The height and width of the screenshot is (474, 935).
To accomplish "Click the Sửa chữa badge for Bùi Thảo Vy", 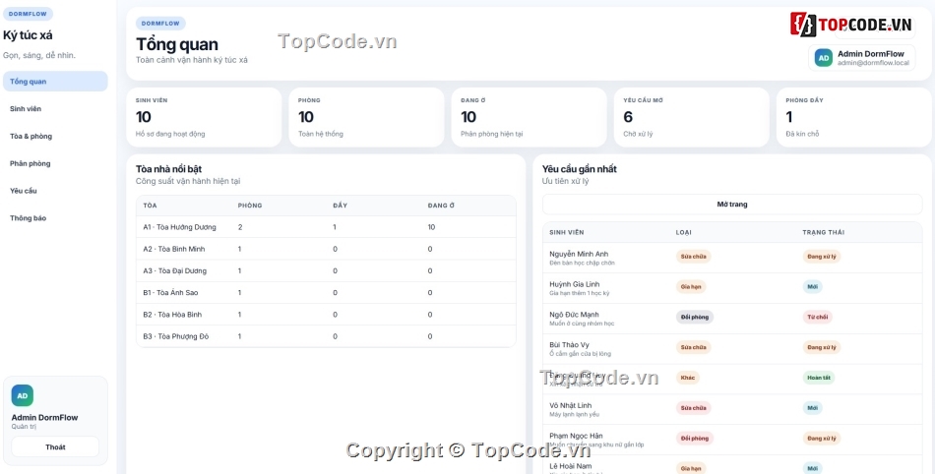I will tap(694, 347).
